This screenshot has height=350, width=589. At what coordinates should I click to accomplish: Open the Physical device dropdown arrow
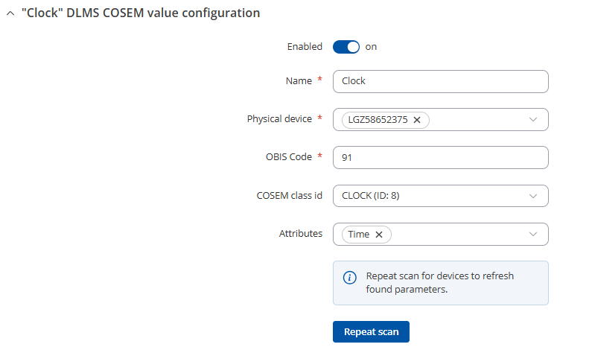click(532, 119)
